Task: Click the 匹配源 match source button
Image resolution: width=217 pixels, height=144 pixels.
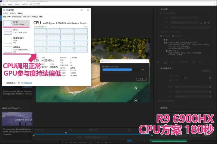Action: click(206, 71)
